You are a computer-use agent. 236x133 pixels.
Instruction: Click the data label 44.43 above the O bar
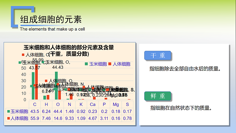[x=58, y=67]
